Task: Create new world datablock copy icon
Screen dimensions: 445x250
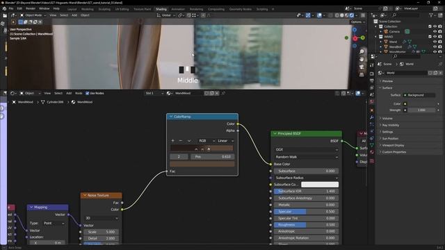Action: tap(435, 73)
